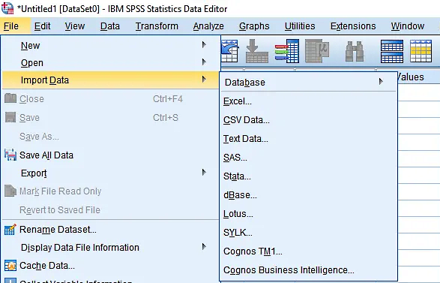Screen dimensions: 440x283
Task: Open the Data menu
Action: click(110, 26)
